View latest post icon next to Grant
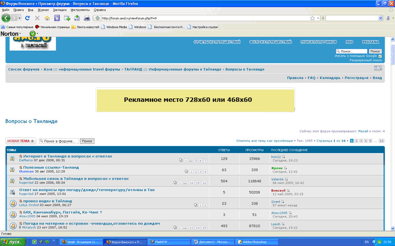 coord(282,202)
